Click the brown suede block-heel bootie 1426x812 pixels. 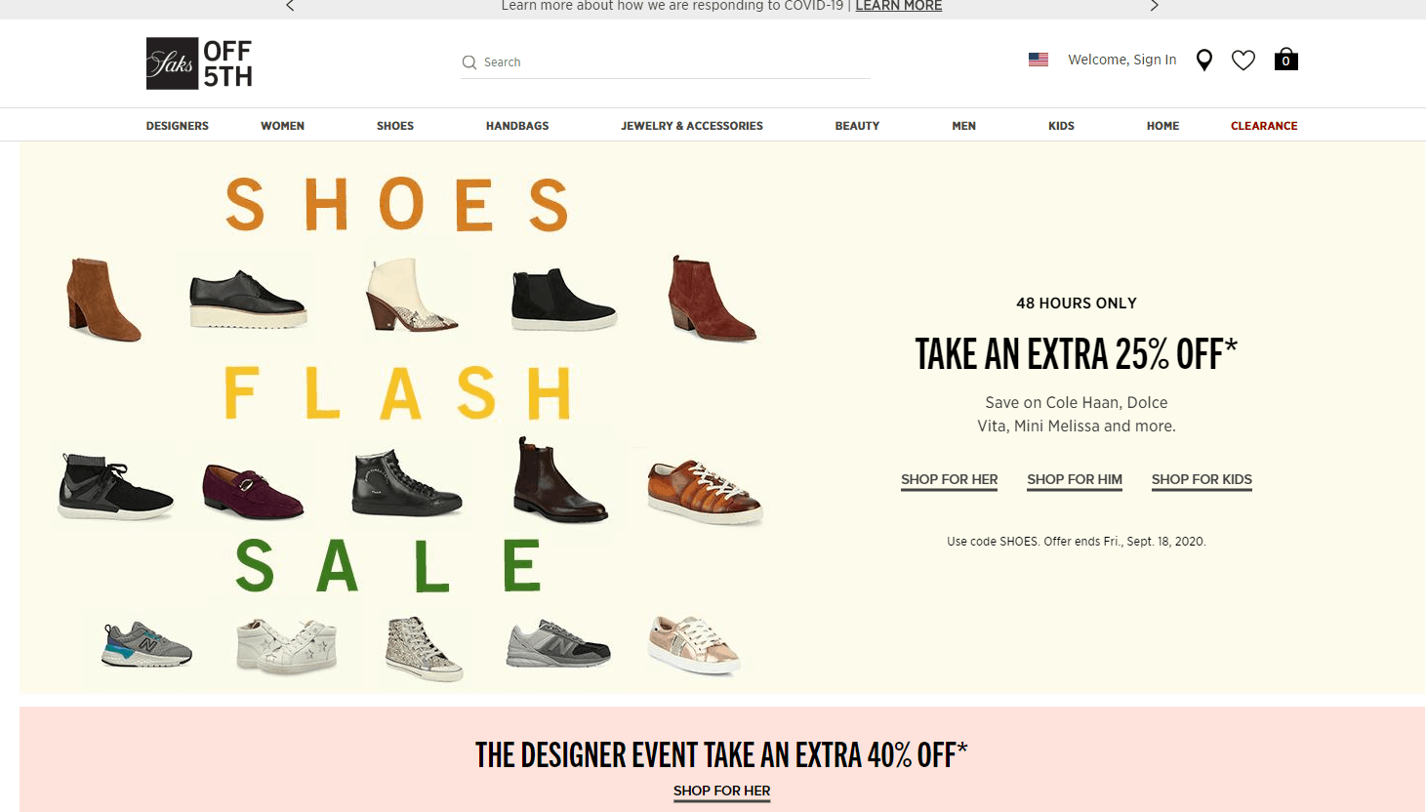pyautogui.click(x=103, y=300)
